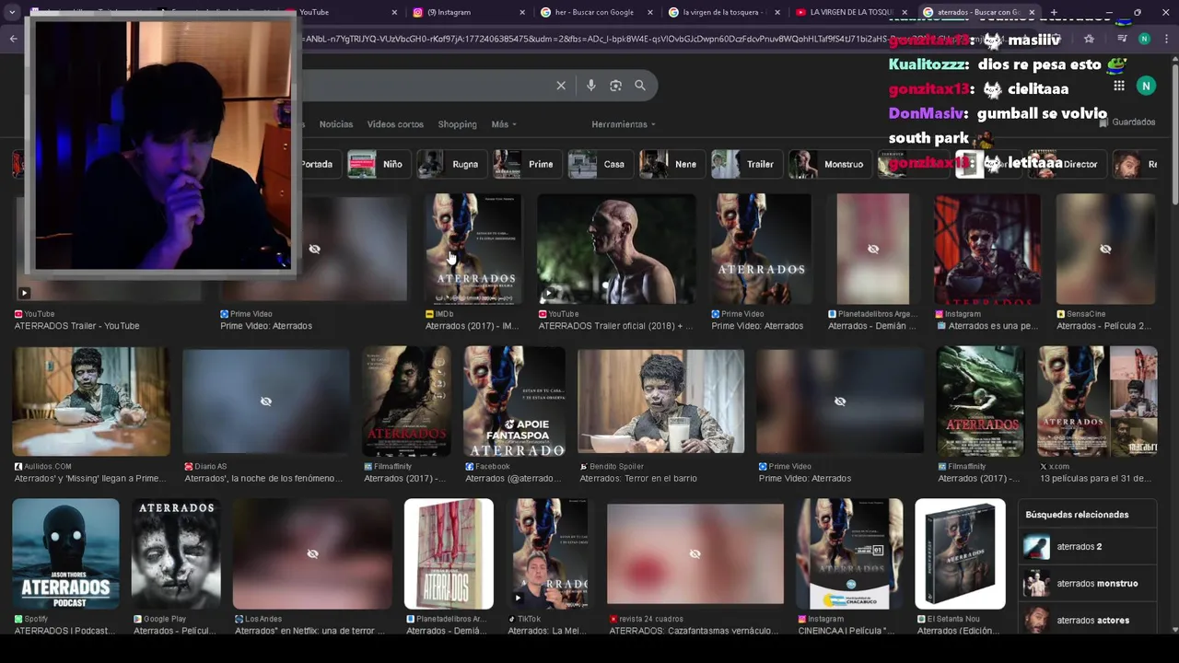Open the Bendito Spoiler boy-with-milk thumbnail
This screenshot has width=1179, height=663.
(x=660, y=401)
